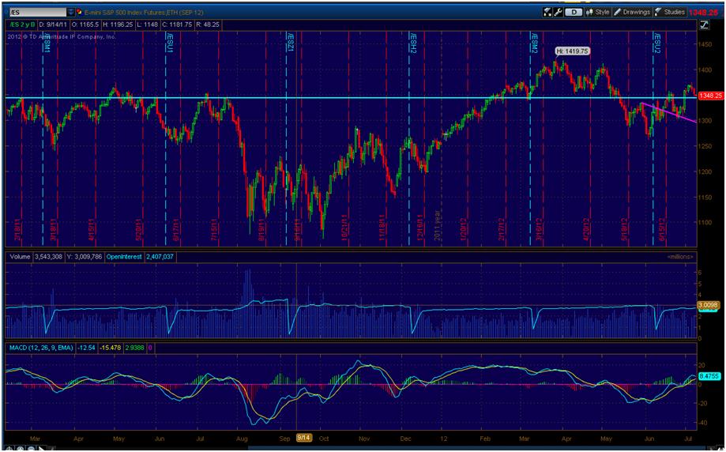Click the Y: 3,009,786 readout

click(x=85, y=257)
